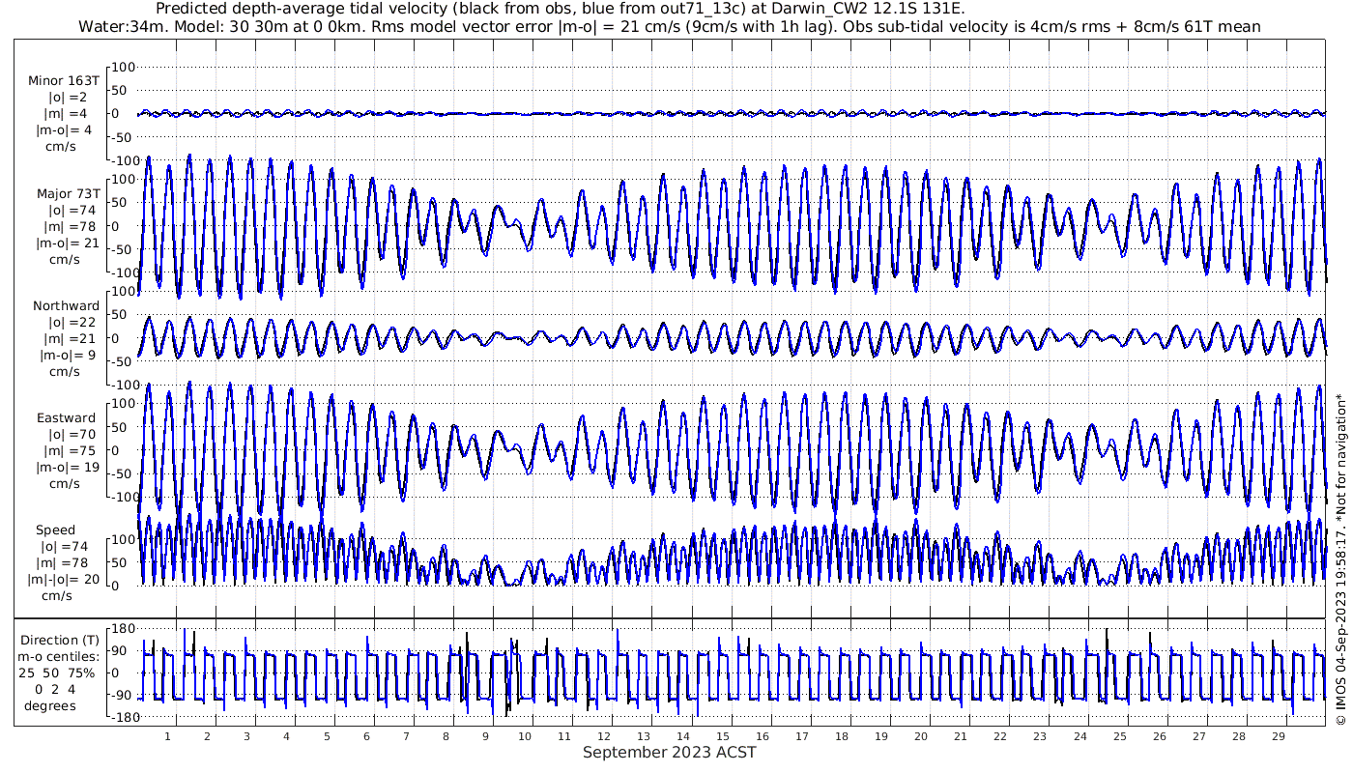Select the 'Direction (T)' panel label
The image size is (1353, 773).
60,640
